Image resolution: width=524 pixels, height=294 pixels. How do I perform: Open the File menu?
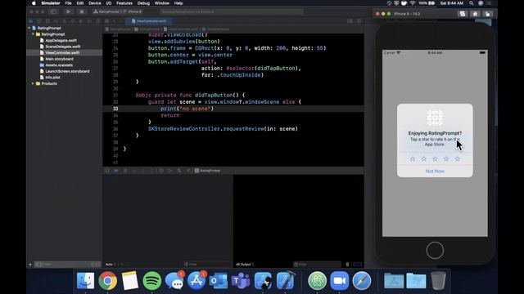click(x=68, y=3)
